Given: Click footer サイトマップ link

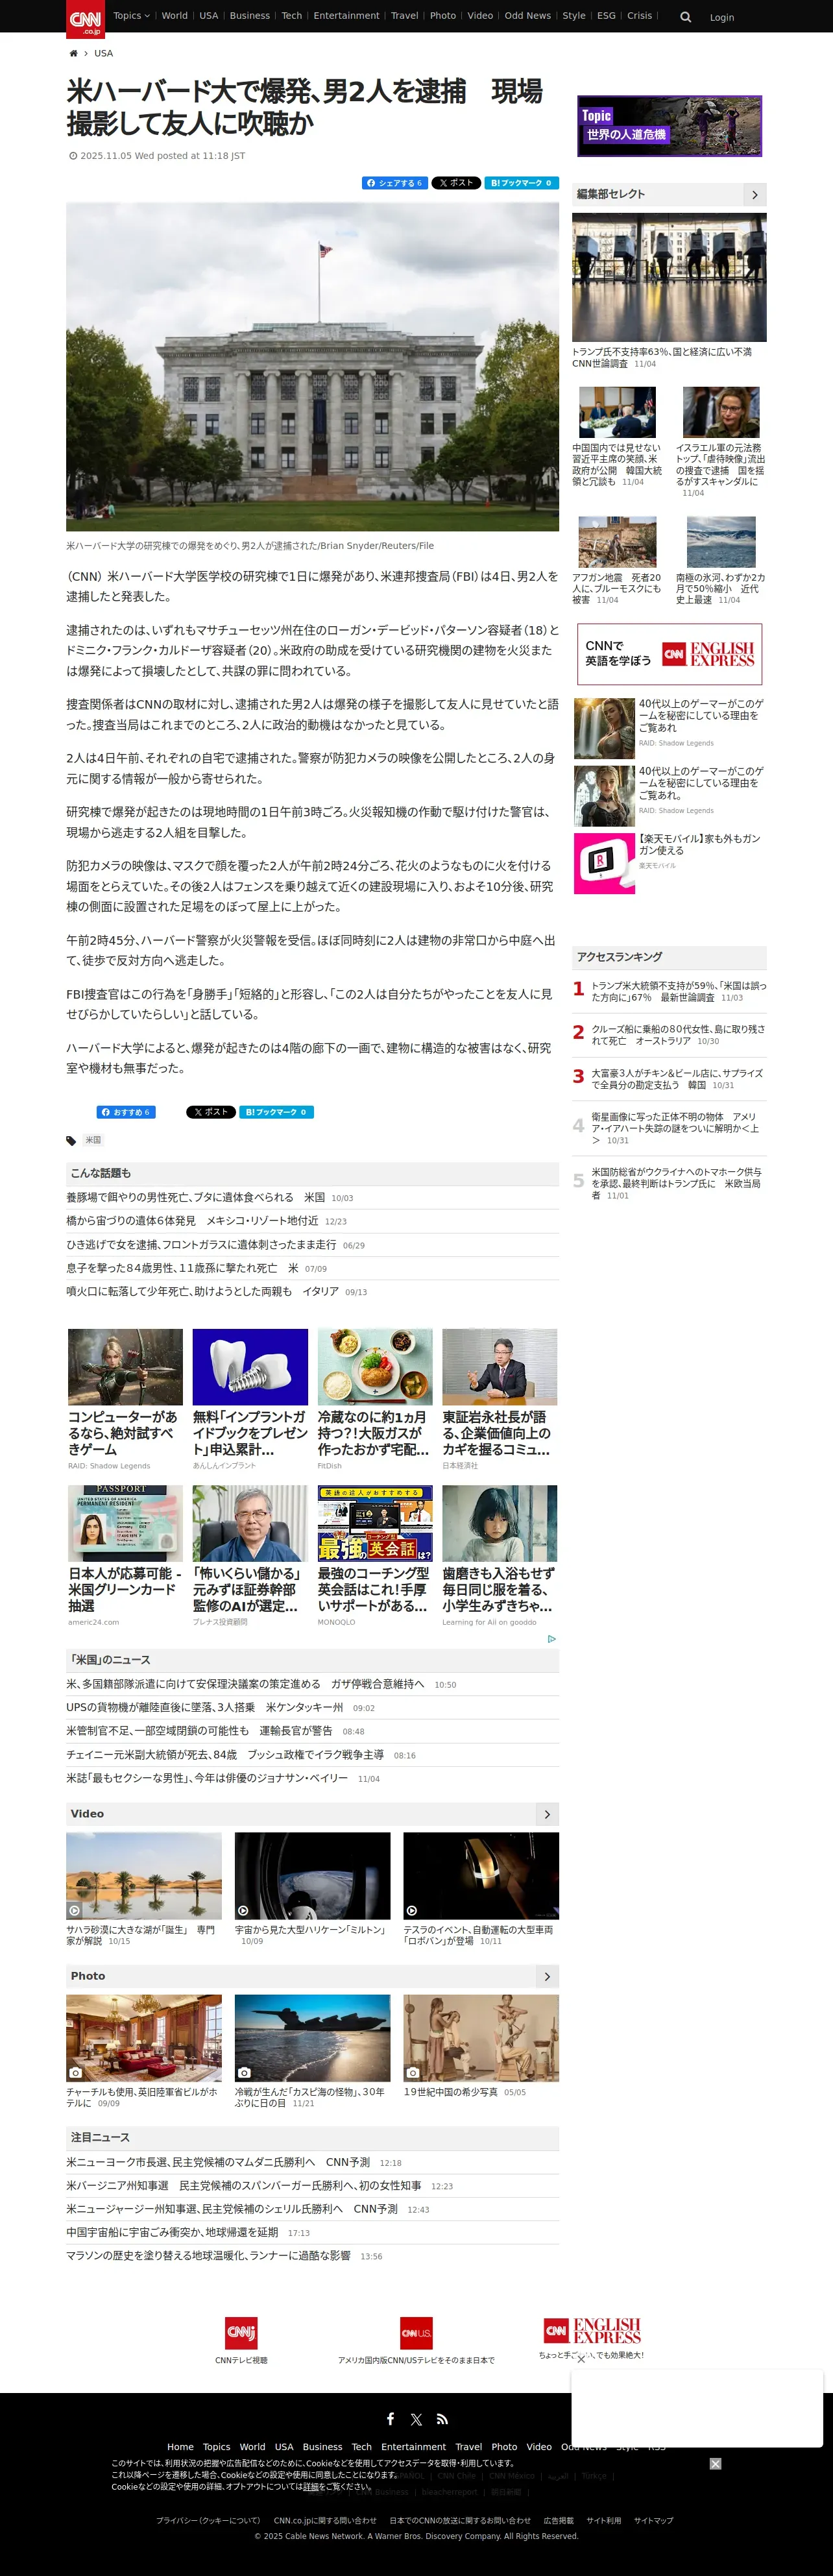Looking at the screenshot, I should pos(653,2520).
